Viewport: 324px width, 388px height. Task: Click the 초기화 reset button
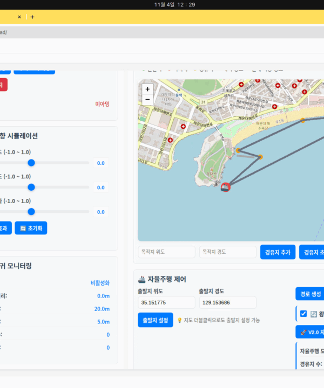pos(31,228)
